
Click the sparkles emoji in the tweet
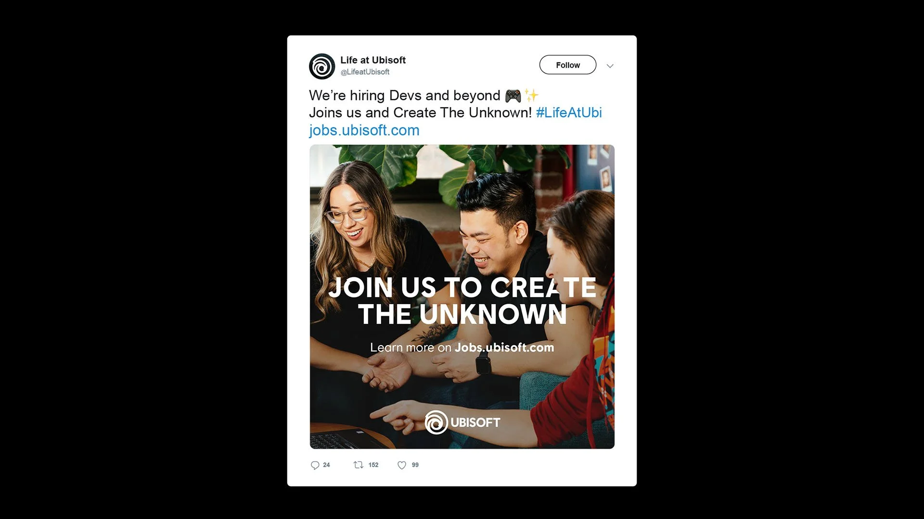[x=532, y=95]
